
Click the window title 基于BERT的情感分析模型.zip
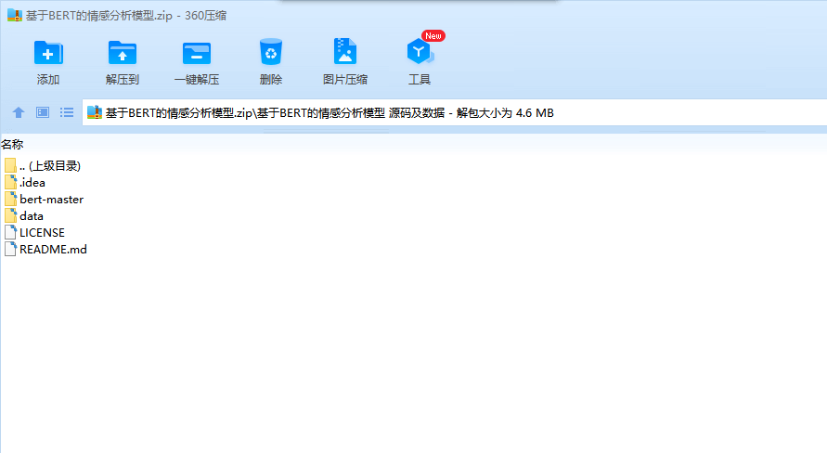click(x=99, y=15)
